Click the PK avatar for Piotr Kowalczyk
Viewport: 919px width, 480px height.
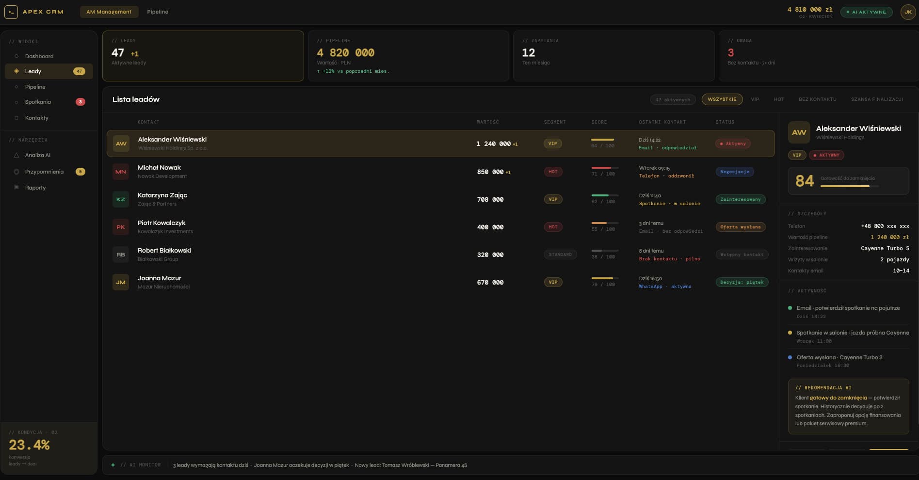121,227
